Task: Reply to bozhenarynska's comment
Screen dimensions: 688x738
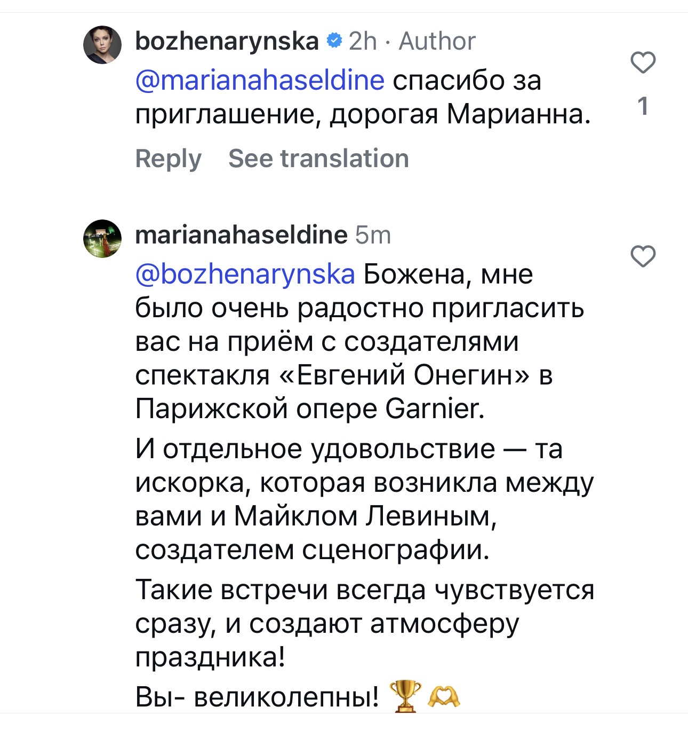Action: point(168,159)
